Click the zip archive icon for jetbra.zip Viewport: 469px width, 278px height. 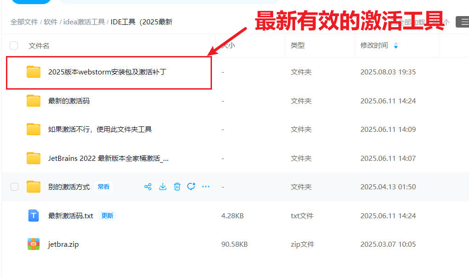click(x=34, y=244)
